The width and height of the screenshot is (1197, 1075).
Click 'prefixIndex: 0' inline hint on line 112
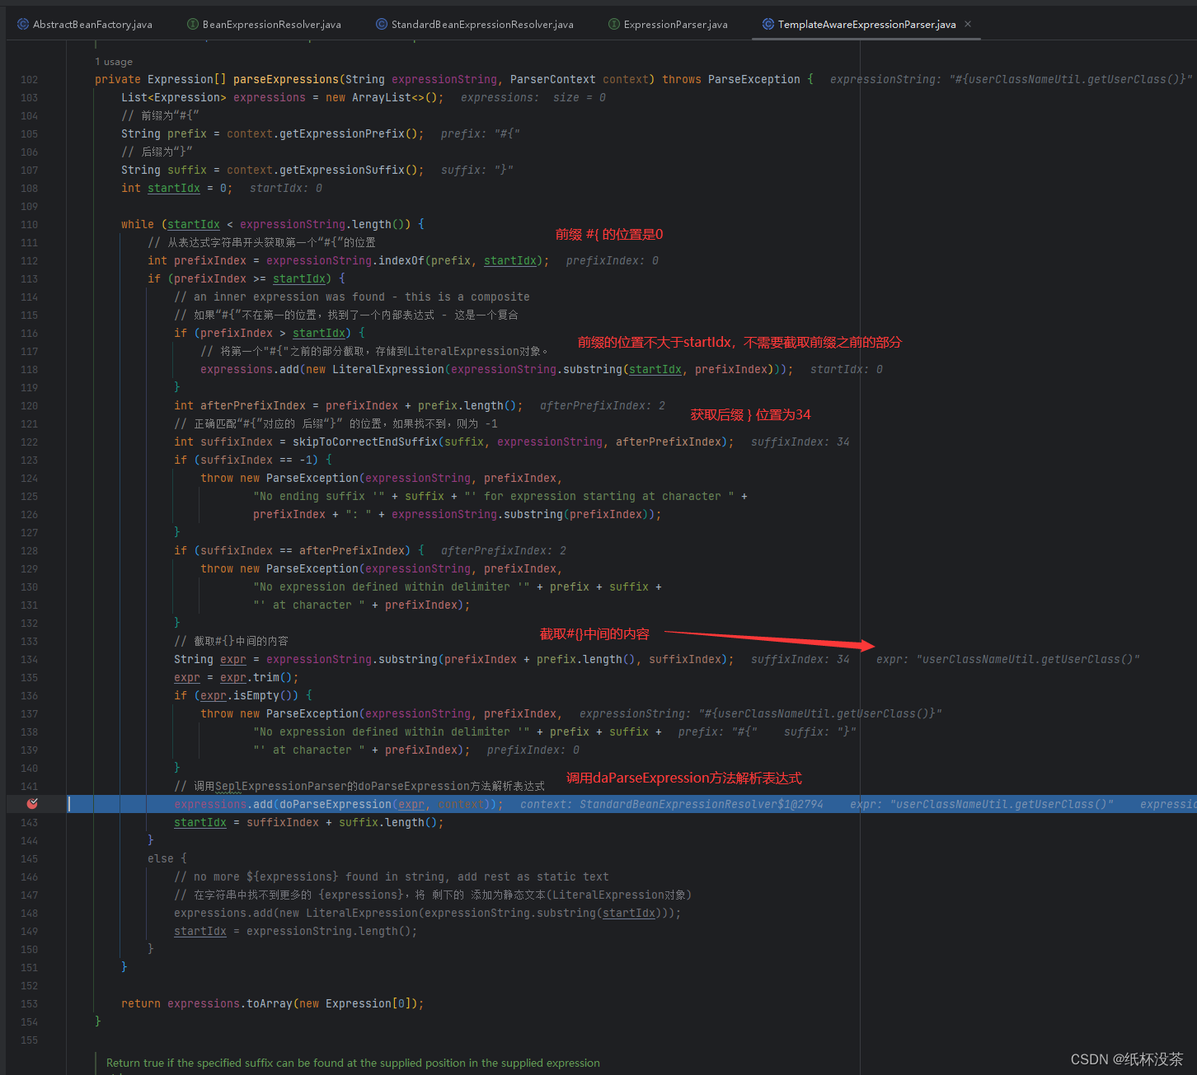coord(612,260)
